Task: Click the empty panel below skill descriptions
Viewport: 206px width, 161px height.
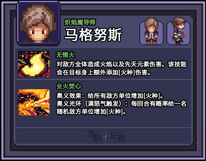Action: click(103, 122)
